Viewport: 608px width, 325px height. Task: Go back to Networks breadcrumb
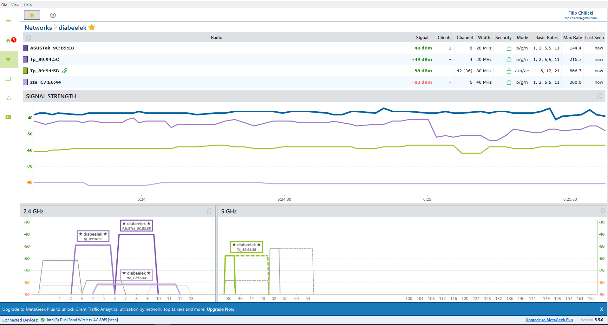coord(38,28)
